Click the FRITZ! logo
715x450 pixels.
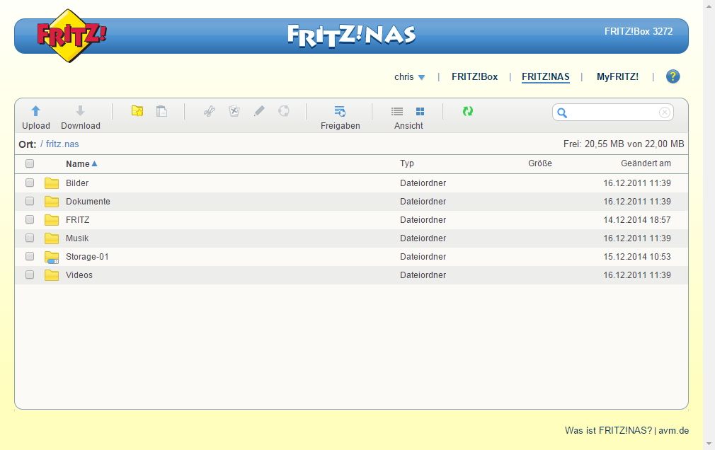point(71,35)
